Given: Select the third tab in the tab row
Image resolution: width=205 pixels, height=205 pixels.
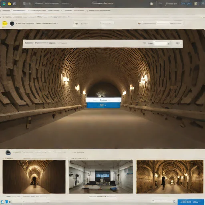Looking at the screenshot, I should coord(37,10).
